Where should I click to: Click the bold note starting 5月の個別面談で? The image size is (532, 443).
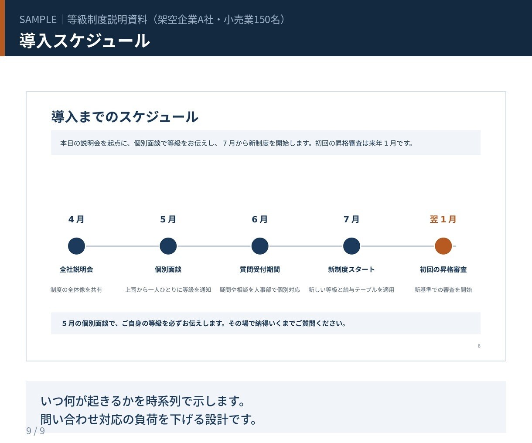[204, 324]
